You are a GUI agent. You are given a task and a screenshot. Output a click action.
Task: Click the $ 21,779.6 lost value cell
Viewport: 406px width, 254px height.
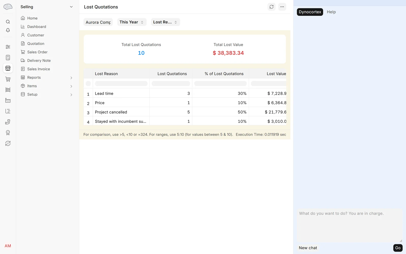coord(268,112)
